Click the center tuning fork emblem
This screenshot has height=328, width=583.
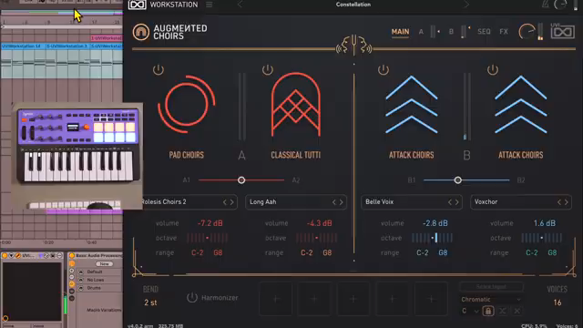pos(353,45)
